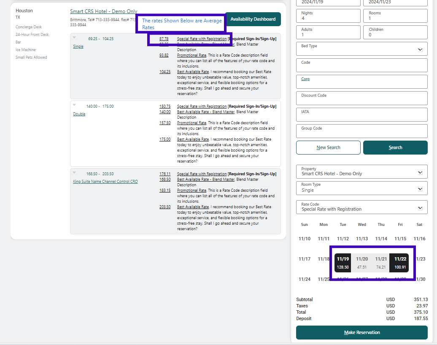This screenshot has width=437, height=345.
Task: Pick the 140.00 Blend Master rate
Action: tap(165, 112)
